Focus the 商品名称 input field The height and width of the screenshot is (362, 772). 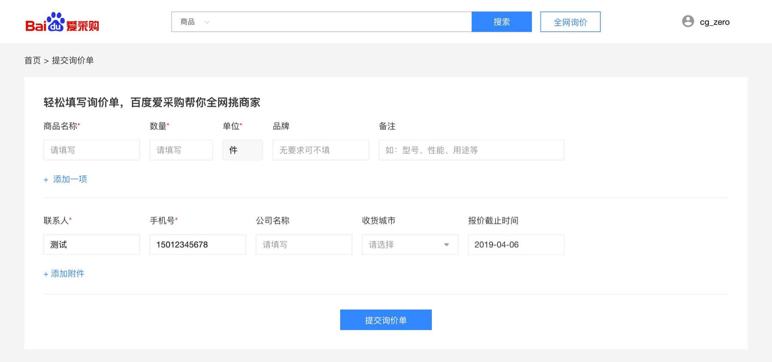[x=91, y=150]
